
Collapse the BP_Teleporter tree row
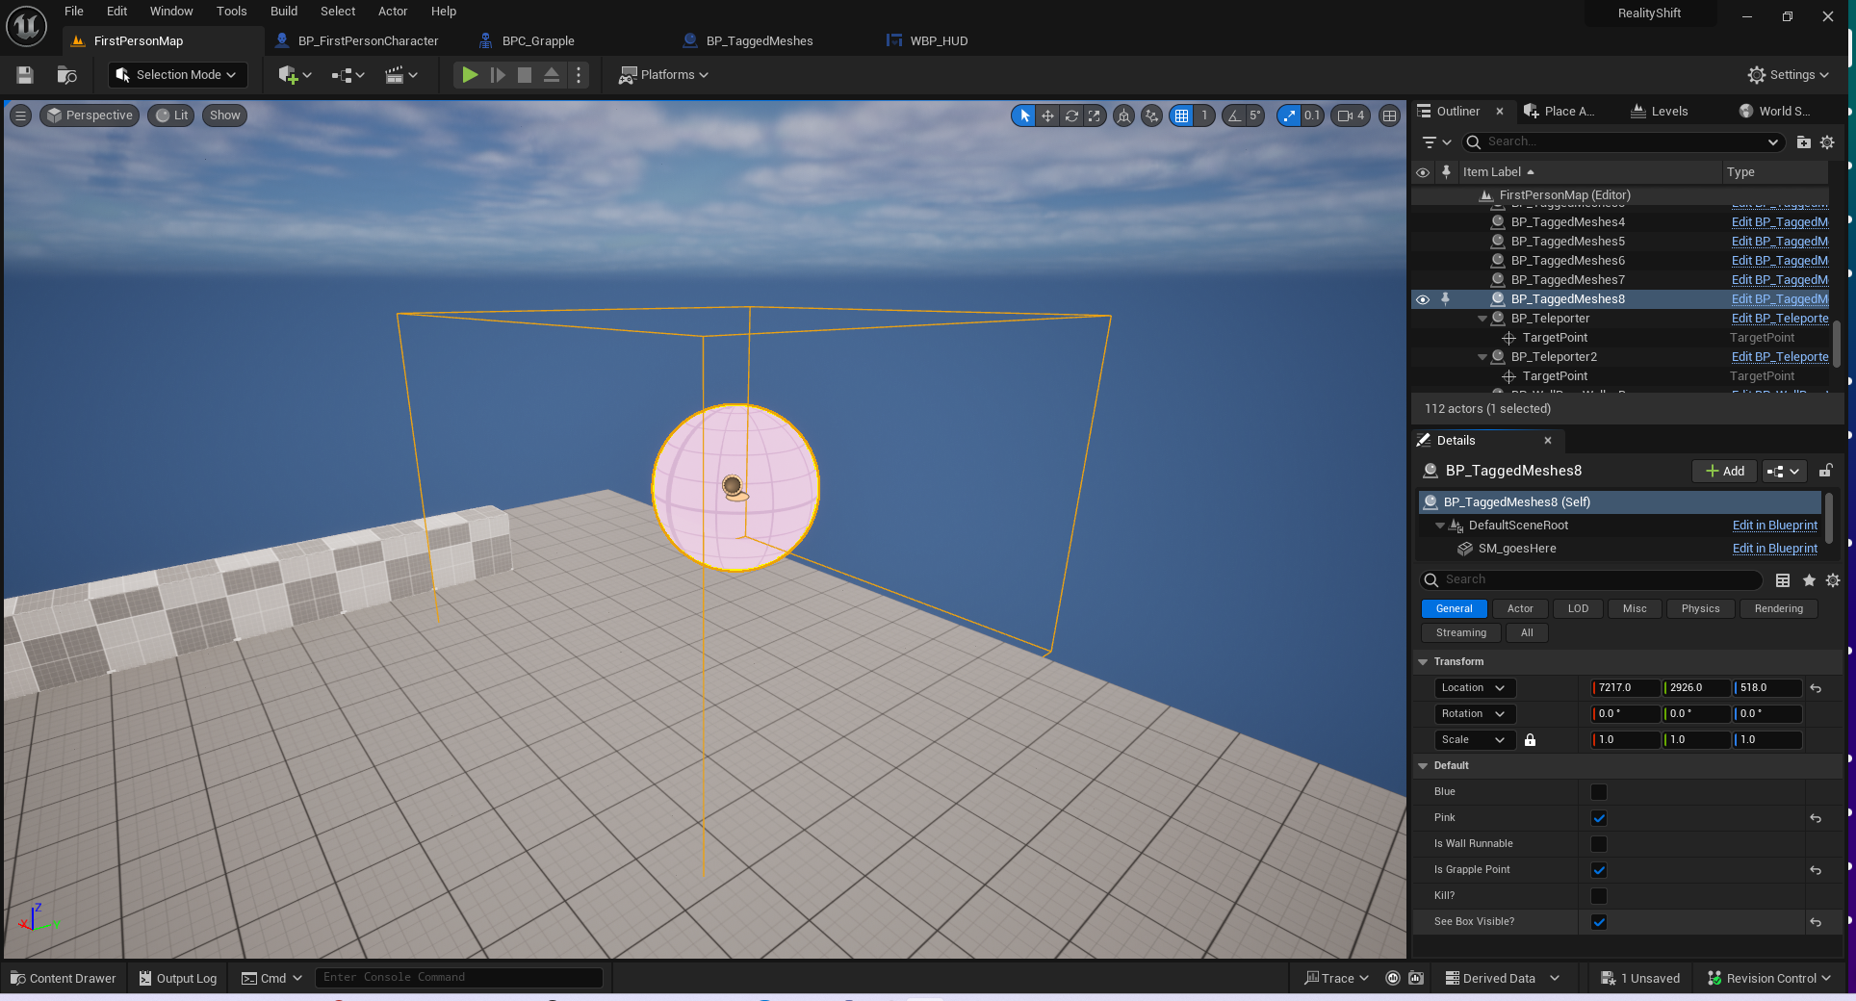pyautogui.click(x=1482, y=319)
